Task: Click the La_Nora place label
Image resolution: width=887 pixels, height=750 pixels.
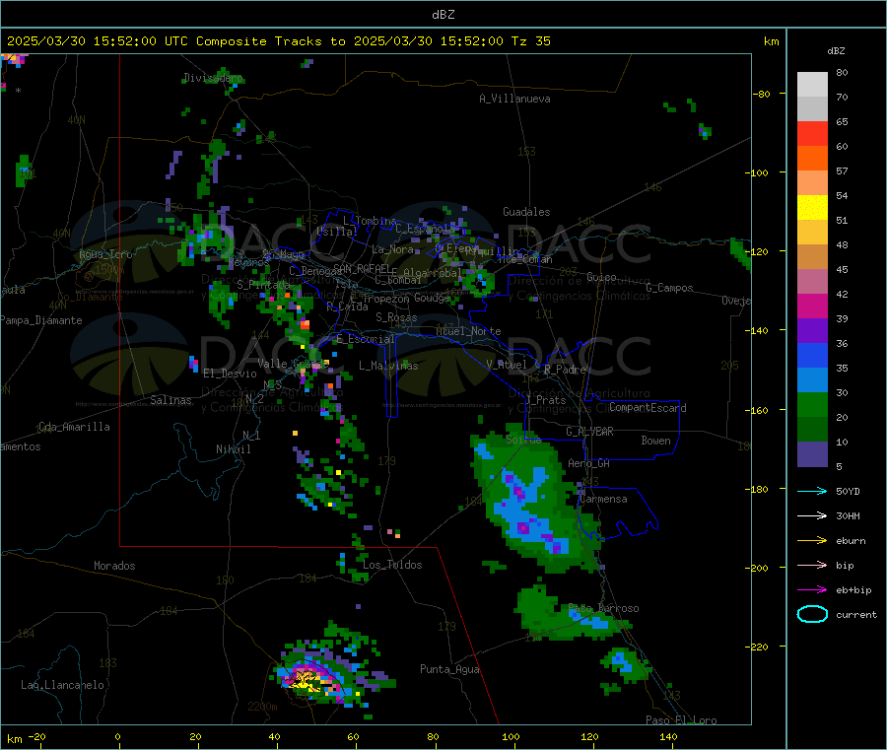Action: tap(392, 249)
